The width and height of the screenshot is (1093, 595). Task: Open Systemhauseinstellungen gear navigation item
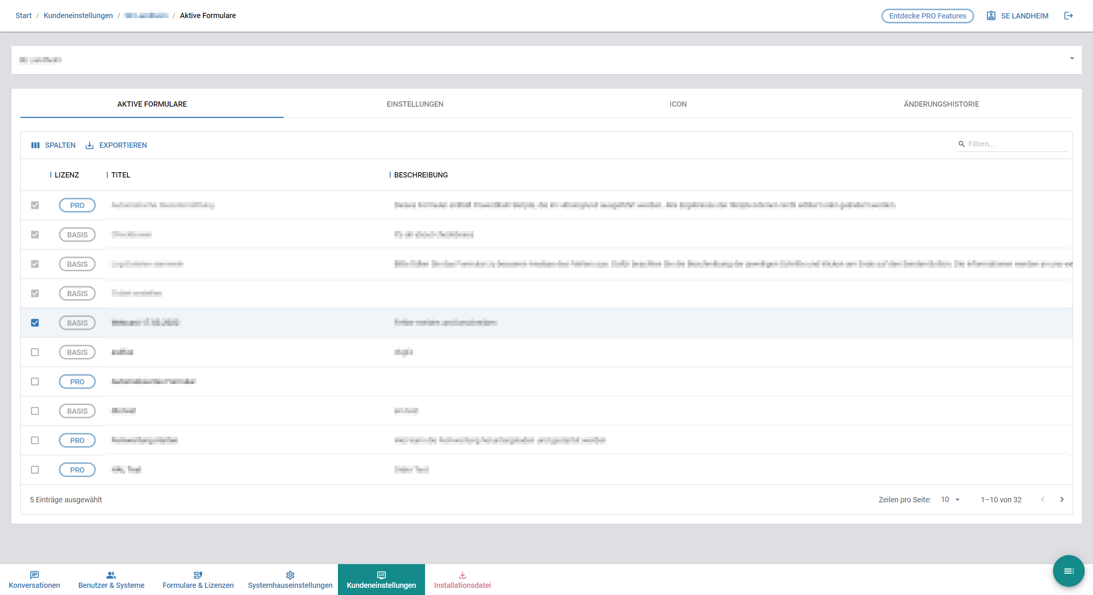tap(290, 579)
